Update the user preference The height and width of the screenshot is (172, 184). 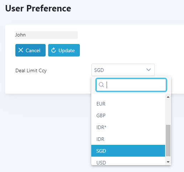64,50
